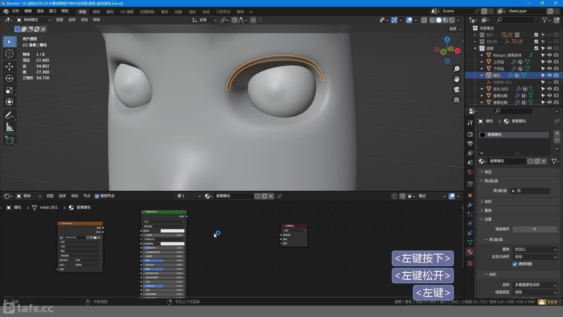563x317 pixels.
Task: Select the Move tool
Action: [x=9, y=66]
